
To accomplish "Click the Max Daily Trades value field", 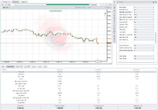I will pyautogui.click(x=144, y=10).
